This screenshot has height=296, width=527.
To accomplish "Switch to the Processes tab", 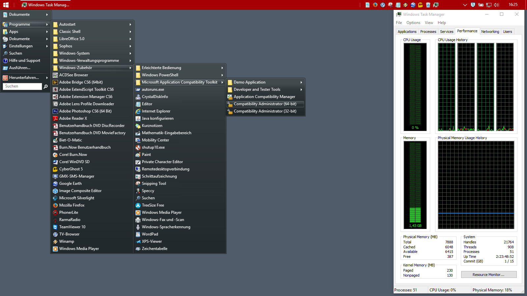I will tap(428, 32).
